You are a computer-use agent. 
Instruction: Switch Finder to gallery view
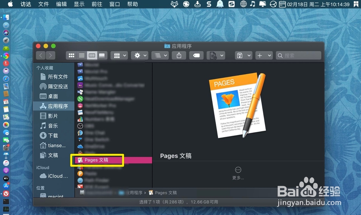(102, 56)
